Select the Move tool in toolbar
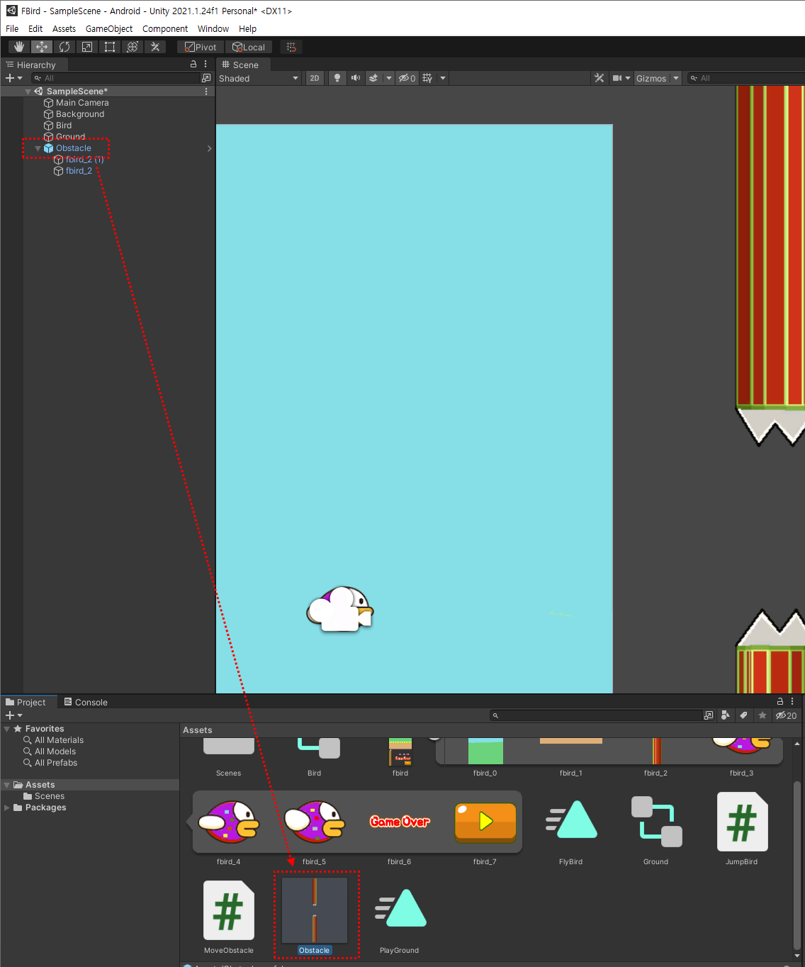805x967 pixels. pos(42,47)
